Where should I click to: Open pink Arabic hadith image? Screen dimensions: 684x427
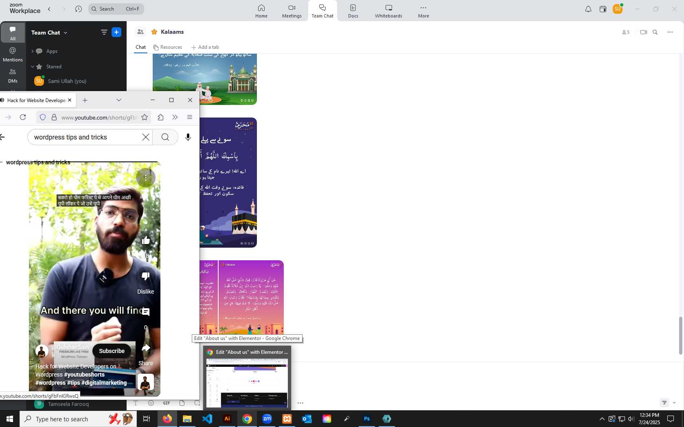tap(251, 298)
